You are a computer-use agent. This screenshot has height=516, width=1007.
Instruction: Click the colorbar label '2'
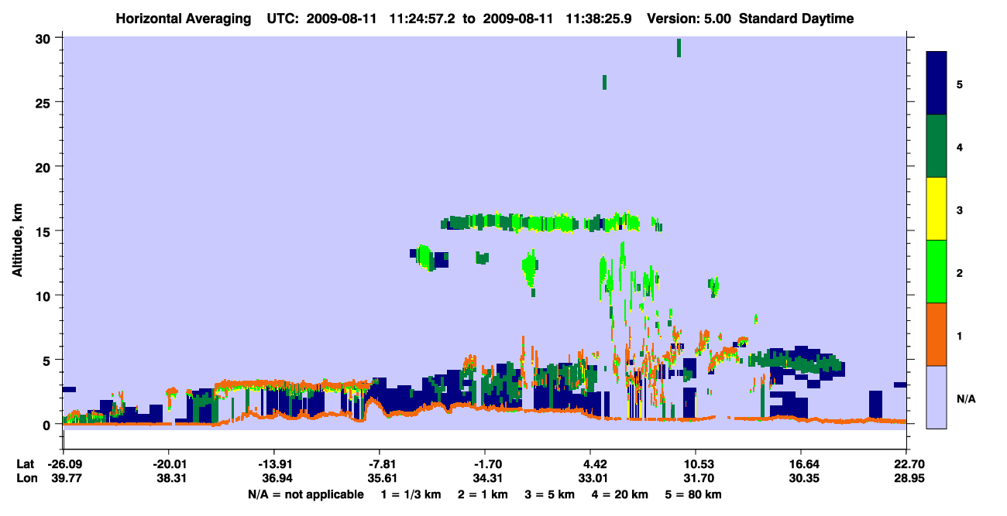960,273
